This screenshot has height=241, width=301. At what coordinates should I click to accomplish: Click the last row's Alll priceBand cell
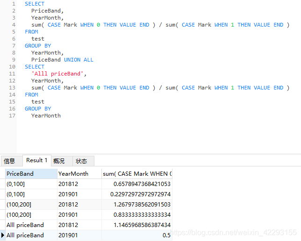[31, 235]
